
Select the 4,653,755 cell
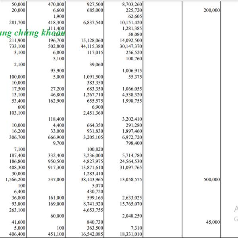[x=93, y=210]
